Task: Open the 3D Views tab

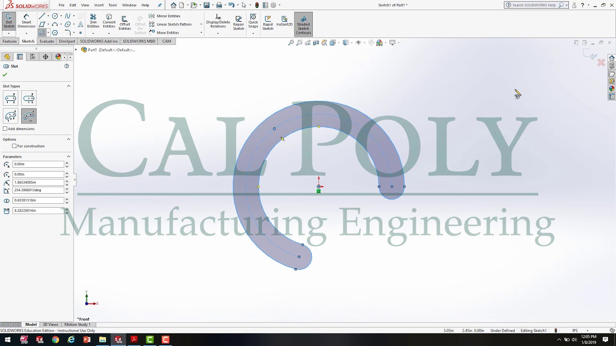Action: click(50, 324)
